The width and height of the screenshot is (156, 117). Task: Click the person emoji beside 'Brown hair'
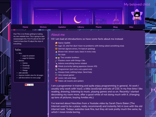(x=56, y=52)
